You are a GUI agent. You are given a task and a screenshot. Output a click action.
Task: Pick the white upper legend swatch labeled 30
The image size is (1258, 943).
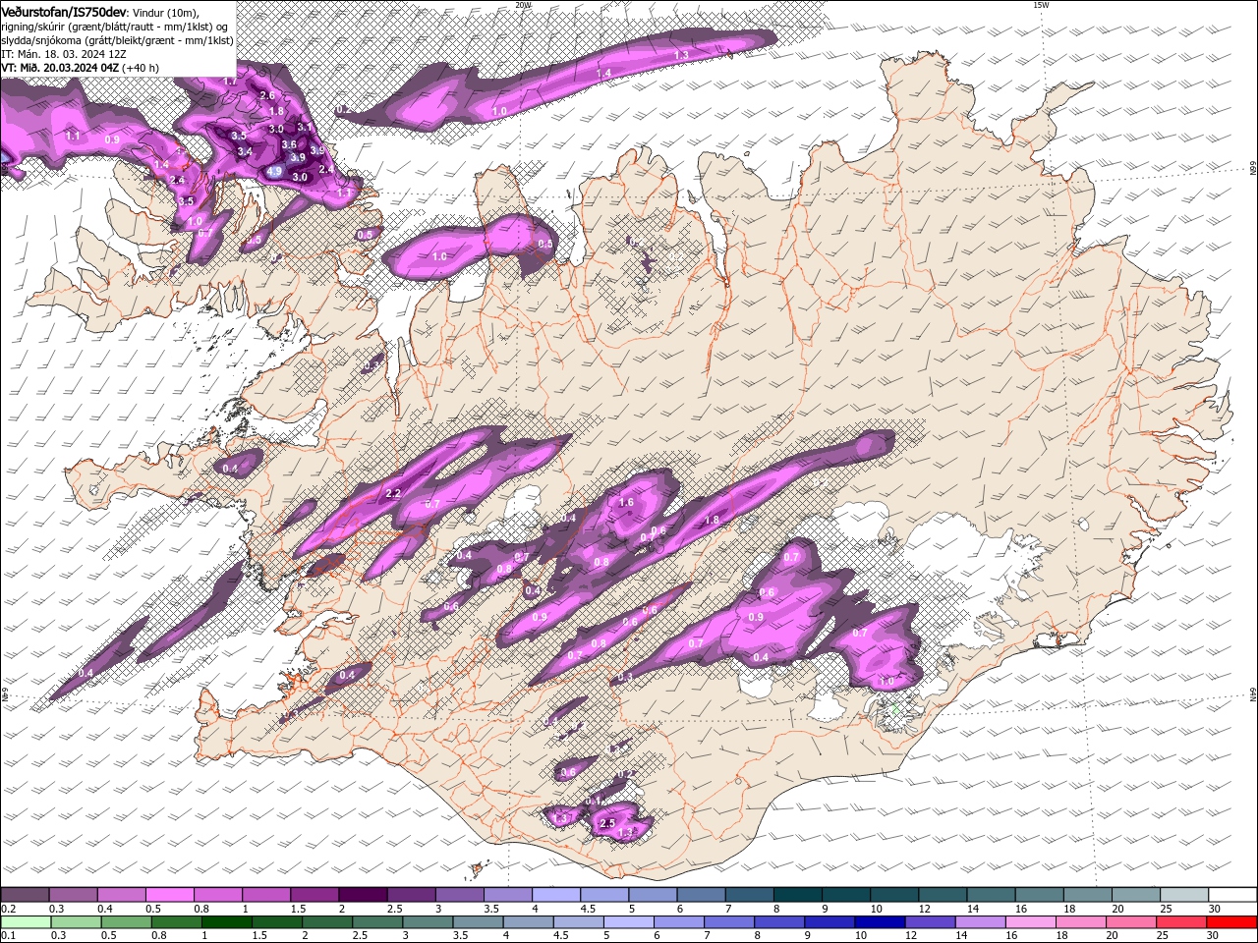1233,895
